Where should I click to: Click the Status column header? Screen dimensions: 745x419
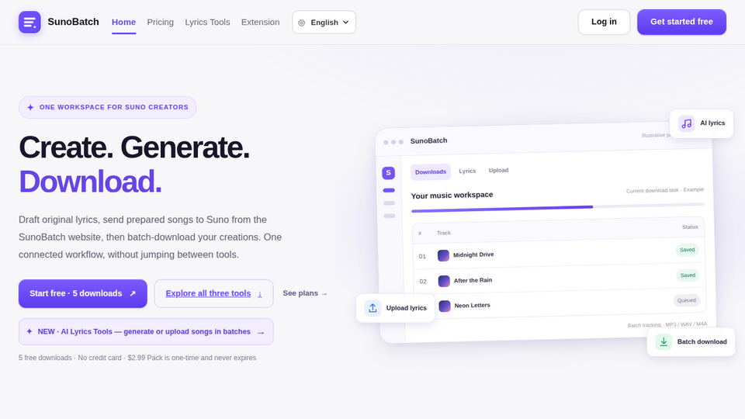point(690,227)
